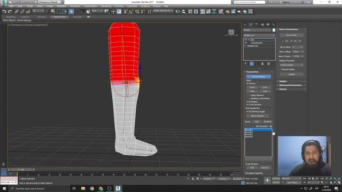Click the Edit Envelopes button
Viewport: 342px width, 192px height.
(259, 77)
